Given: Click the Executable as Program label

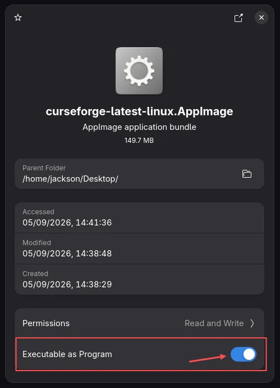Looking at the screenshot, I should (x=67, y=354).
